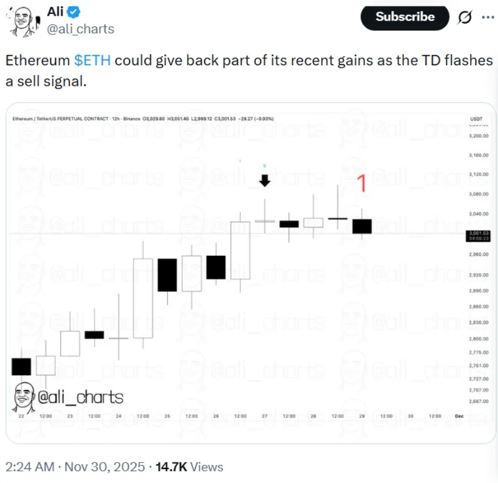This screenshot has height=483, width=498.
Task: Click the USDT label atop price axis
Action: tap(476, 118)
